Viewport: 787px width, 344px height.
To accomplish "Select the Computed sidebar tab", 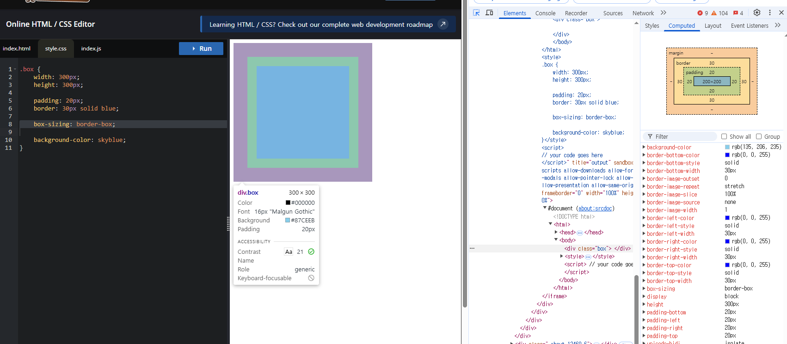I will click(682, 25).
